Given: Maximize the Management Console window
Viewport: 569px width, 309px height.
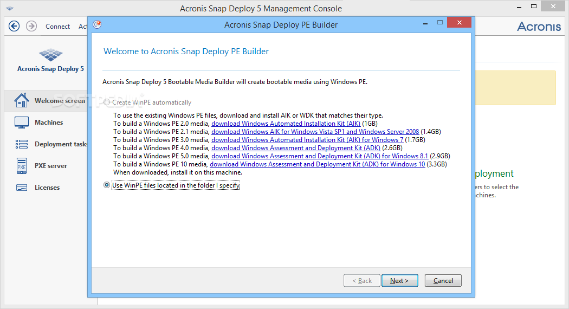Looking at the screenshot, I should (x=534, y=6).
